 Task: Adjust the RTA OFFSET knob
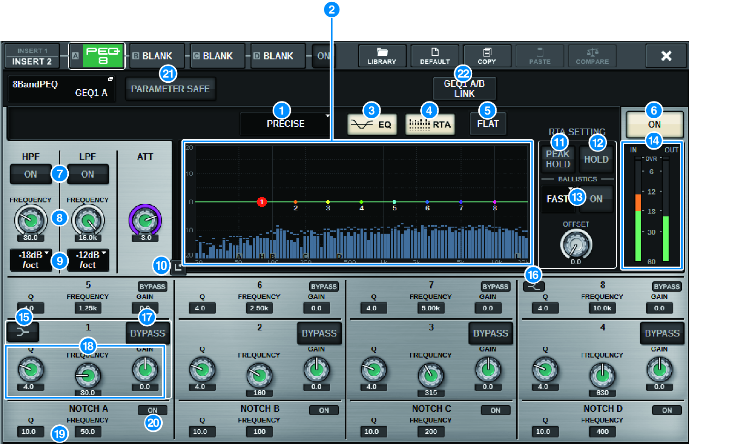coord(577,244)
